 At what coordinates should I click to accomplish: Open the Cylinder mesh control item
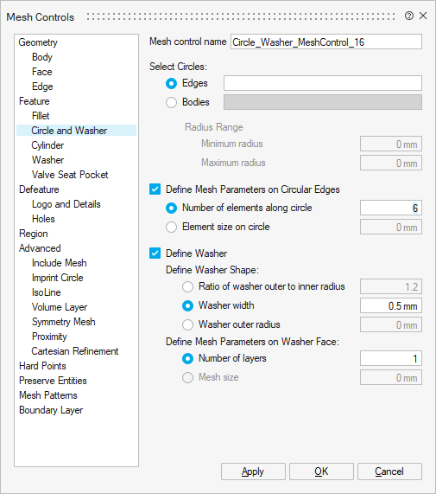click(x=47, y=145)
